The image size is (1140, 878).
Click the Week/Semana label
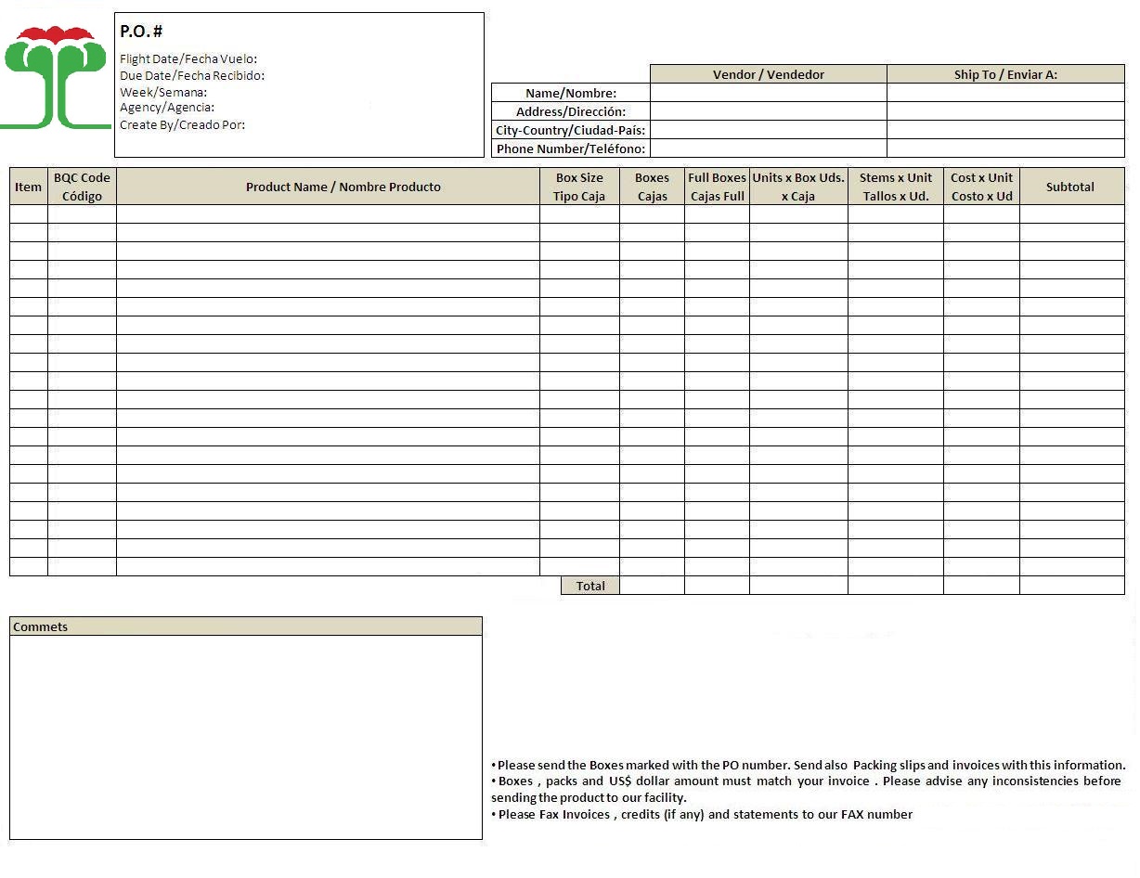click(x=163, y=92)
